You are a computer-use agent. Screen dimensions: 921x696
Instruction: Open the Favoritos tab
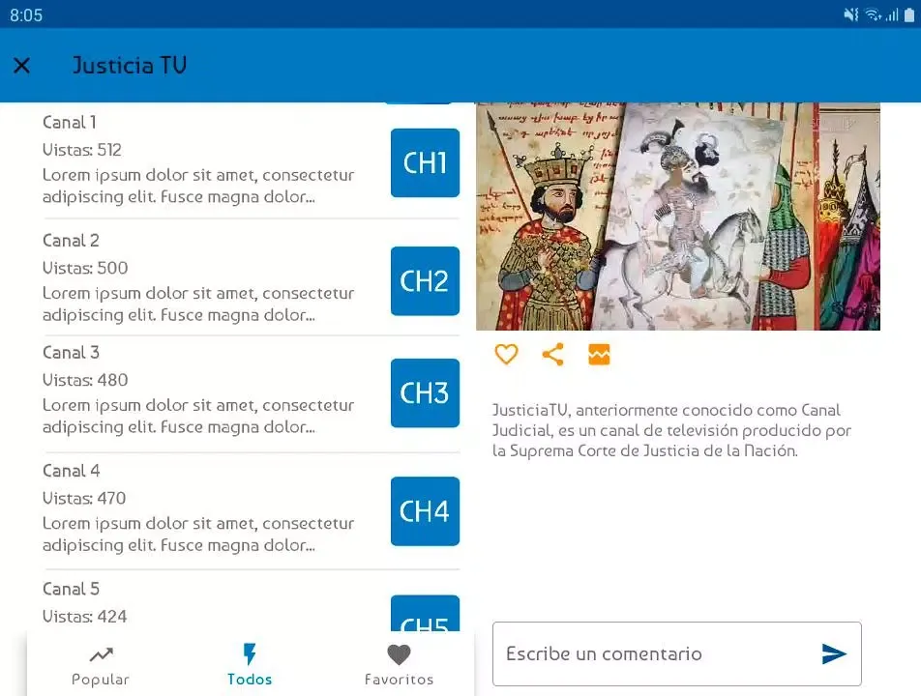tap(399, 665)
